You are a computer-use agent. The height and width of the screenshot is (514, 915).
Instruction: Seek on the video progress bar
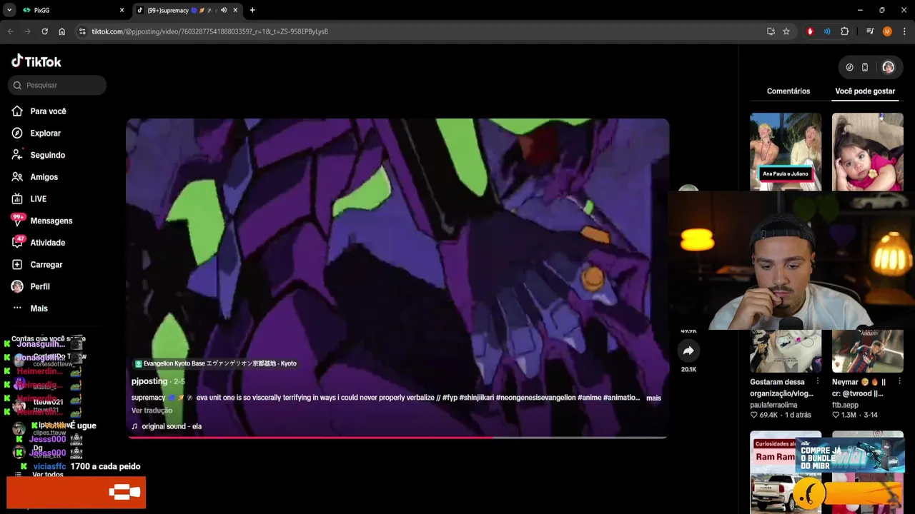tap(397, 437)
